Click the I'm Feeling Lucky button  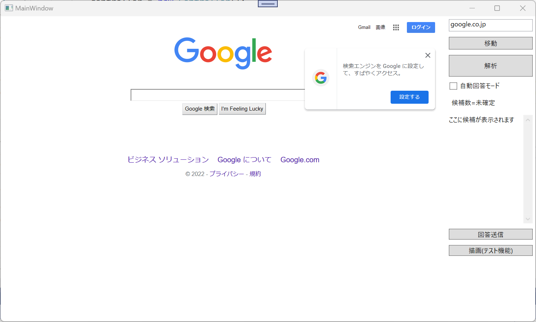coord(242,109)
